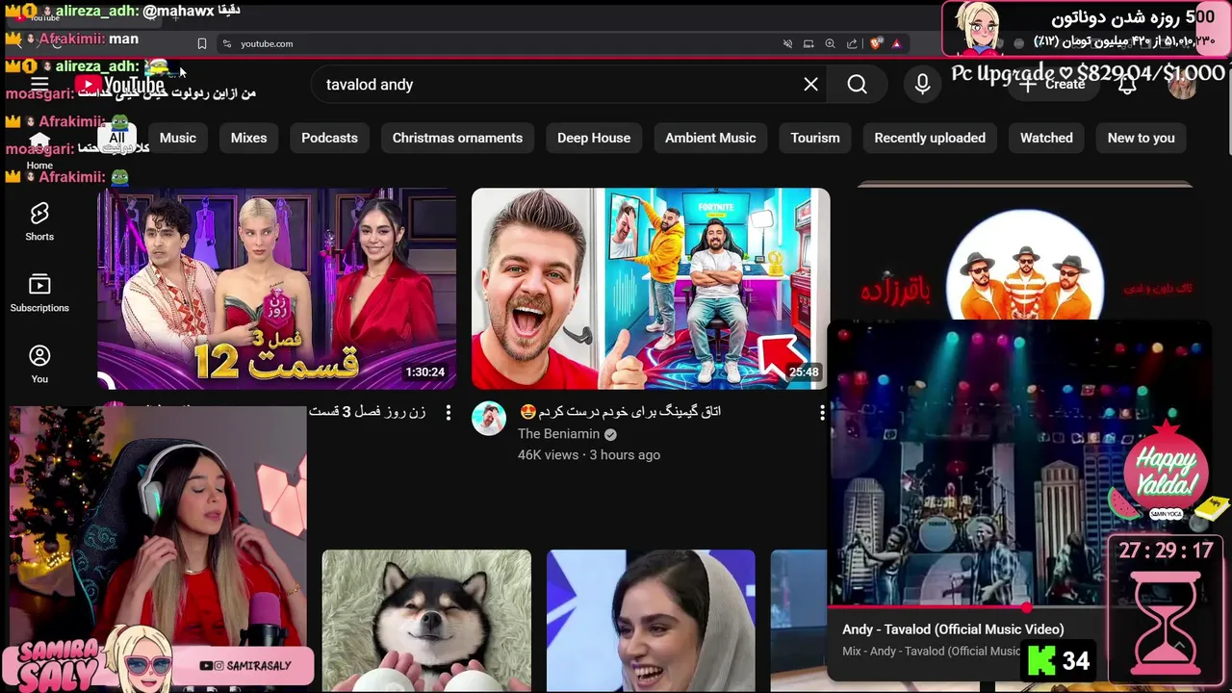Open the smiling woman in headscarf thumbnail
Image resolution: width=1232 pixels, height=693 pixels.
click(651, 621)
